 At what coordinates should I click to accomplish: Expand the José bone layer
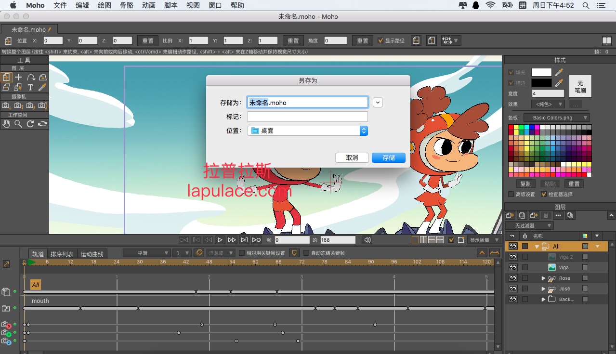coord(543,288)
